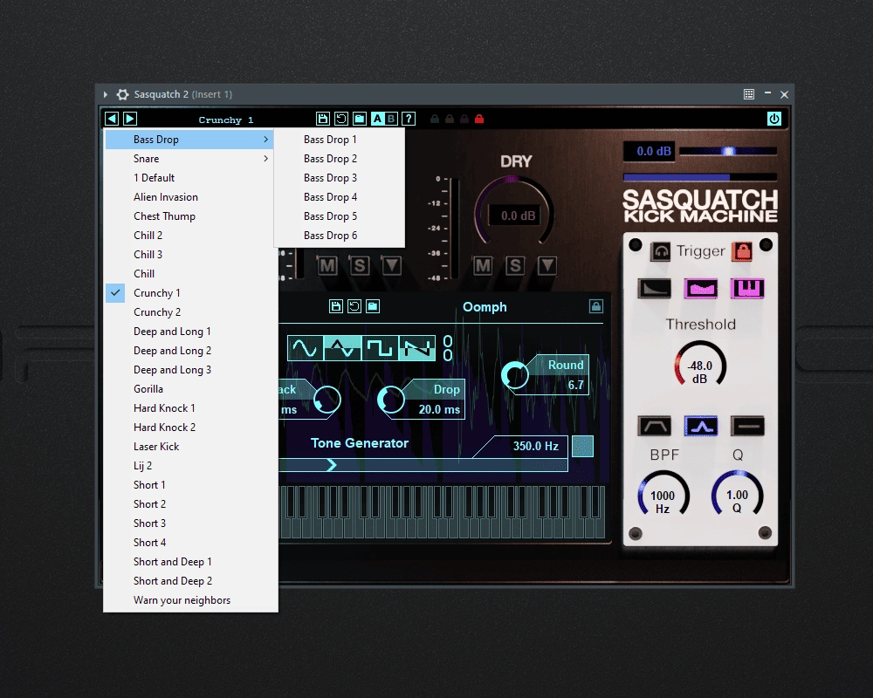Select the Warn your neighbors preset
Viewport: 873px width, 698px height.
tap(190, 600)
